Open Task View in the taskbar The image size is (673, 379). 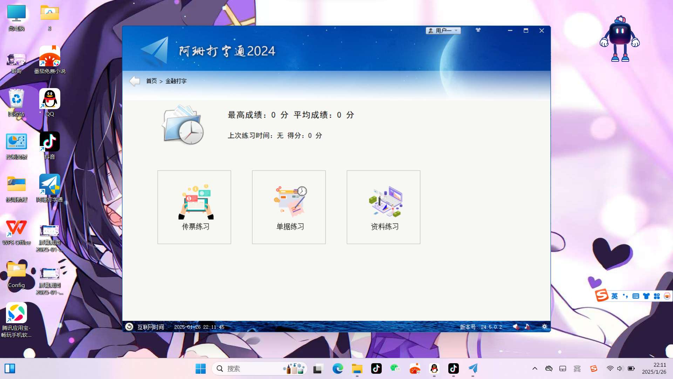click(318, 368)
